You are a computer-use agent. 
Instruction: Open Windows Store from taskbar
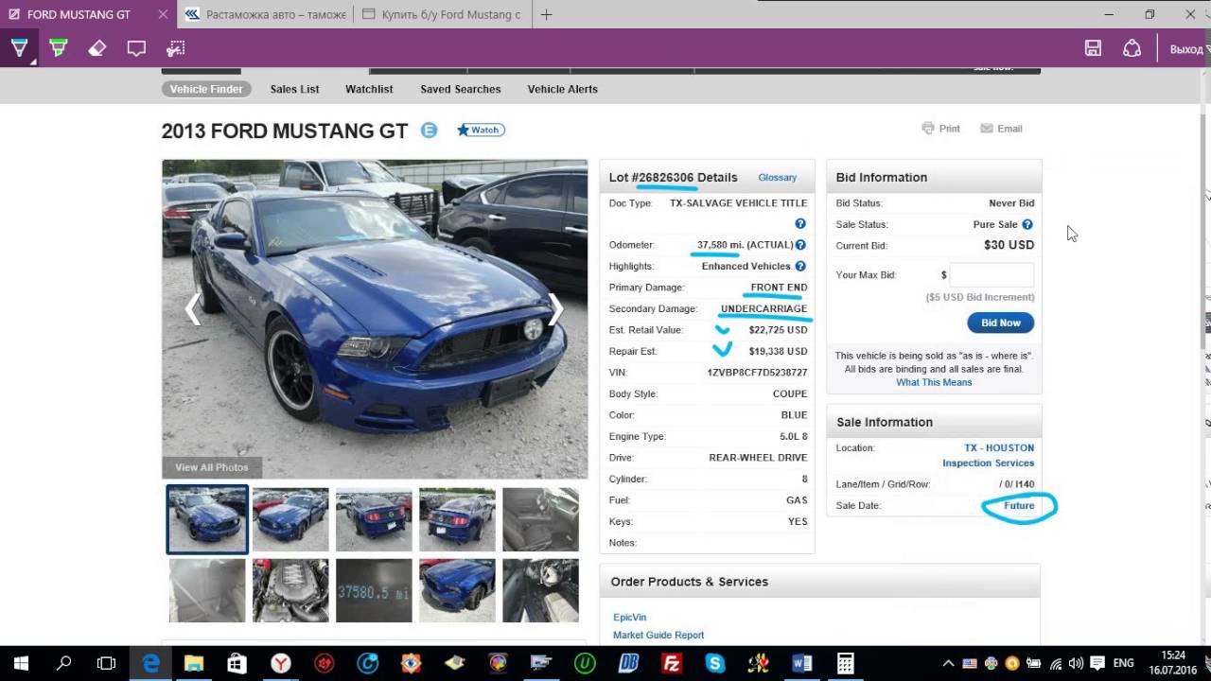(x=237, y=663)
